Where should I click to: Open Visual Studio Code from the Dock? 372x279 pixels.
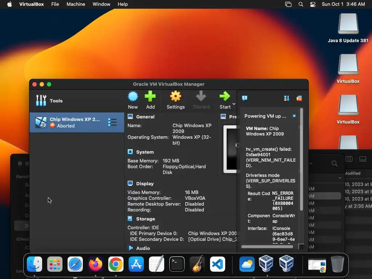coord(218,264)
